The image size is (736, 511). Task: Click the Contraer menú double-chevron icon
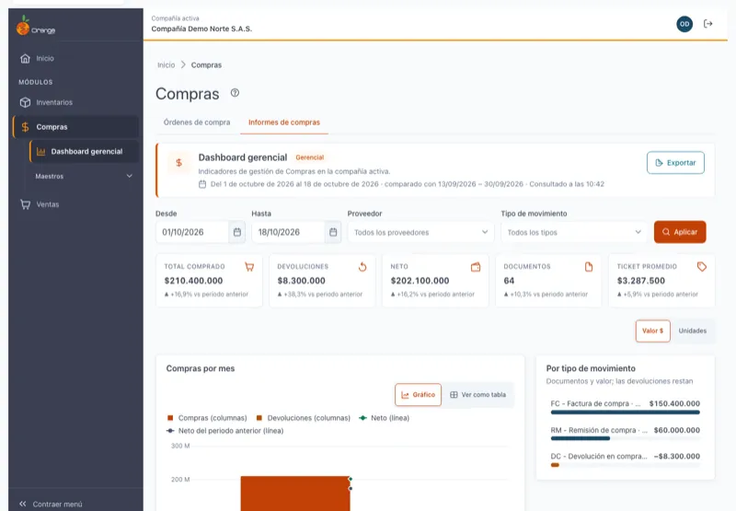click(x=22, y=504)
